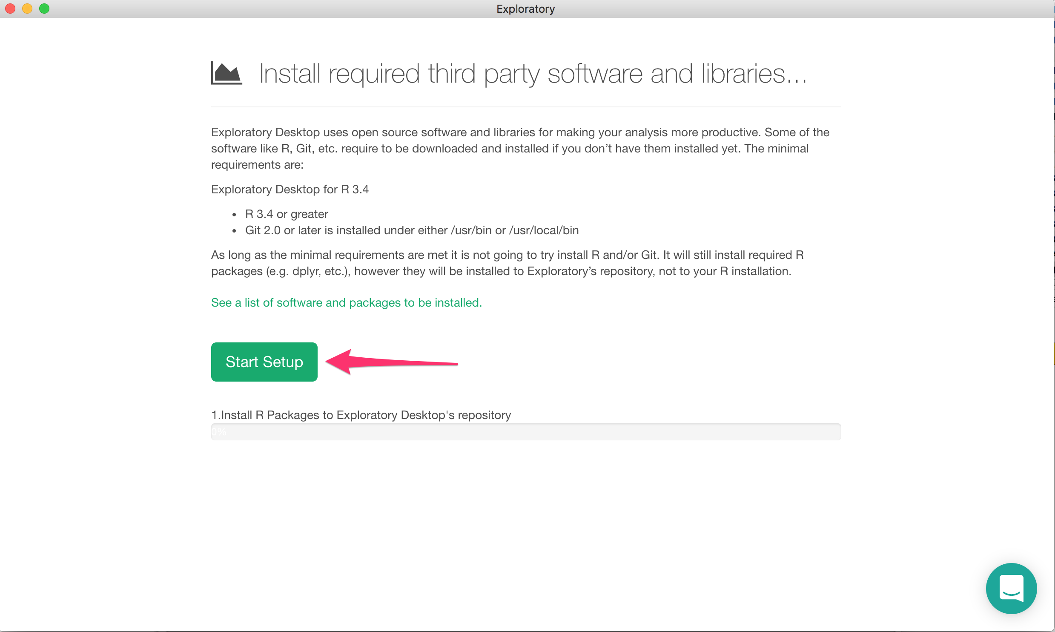The height and width of the screenshot is (632, 1055).
Task: Click the Start Setup button
Action: pyautogui.click(x=264, y=362)
